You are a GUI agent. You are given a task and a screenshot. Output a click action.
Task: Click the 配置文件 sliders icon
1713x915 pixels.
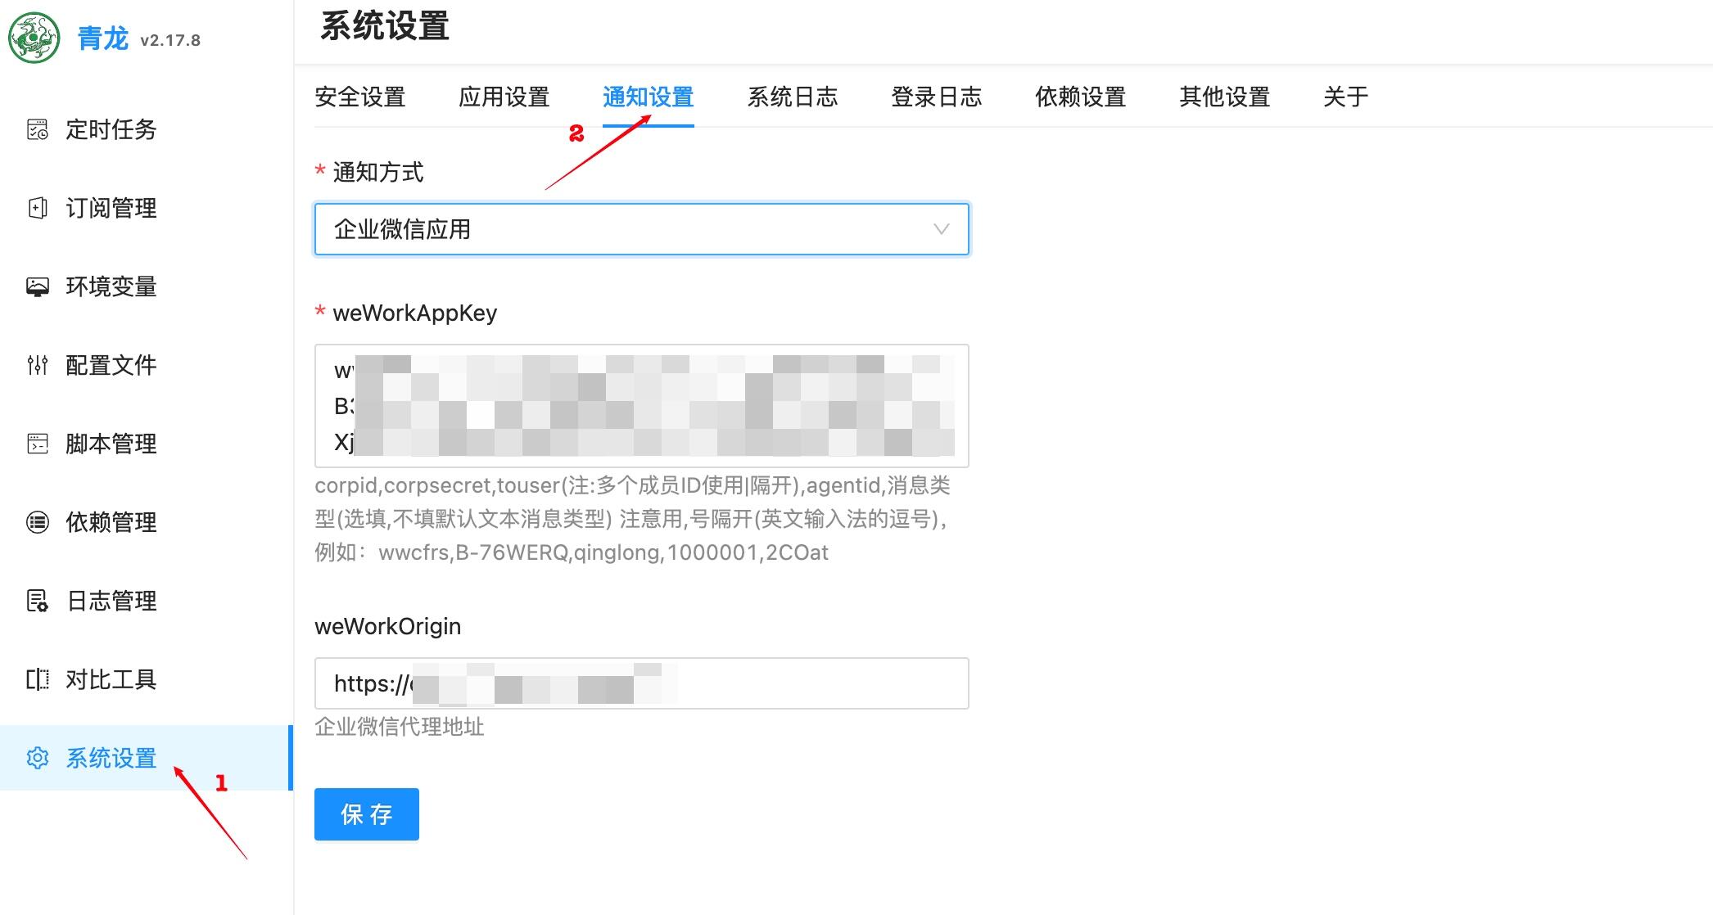[x=38, y=365]
